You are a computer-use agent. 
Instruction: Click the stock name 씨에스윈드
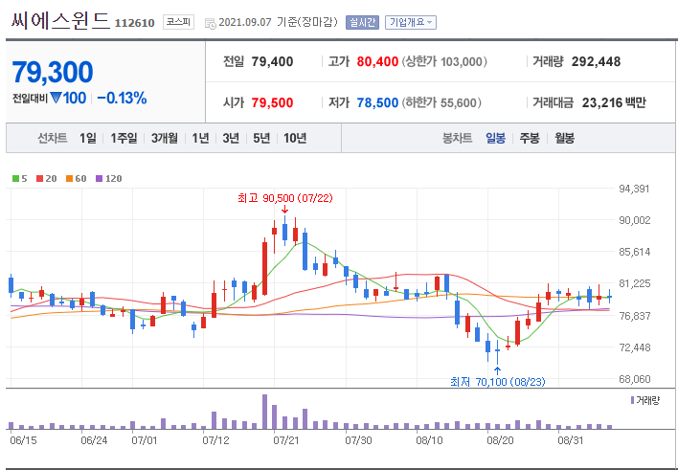[x=60, y=21]
